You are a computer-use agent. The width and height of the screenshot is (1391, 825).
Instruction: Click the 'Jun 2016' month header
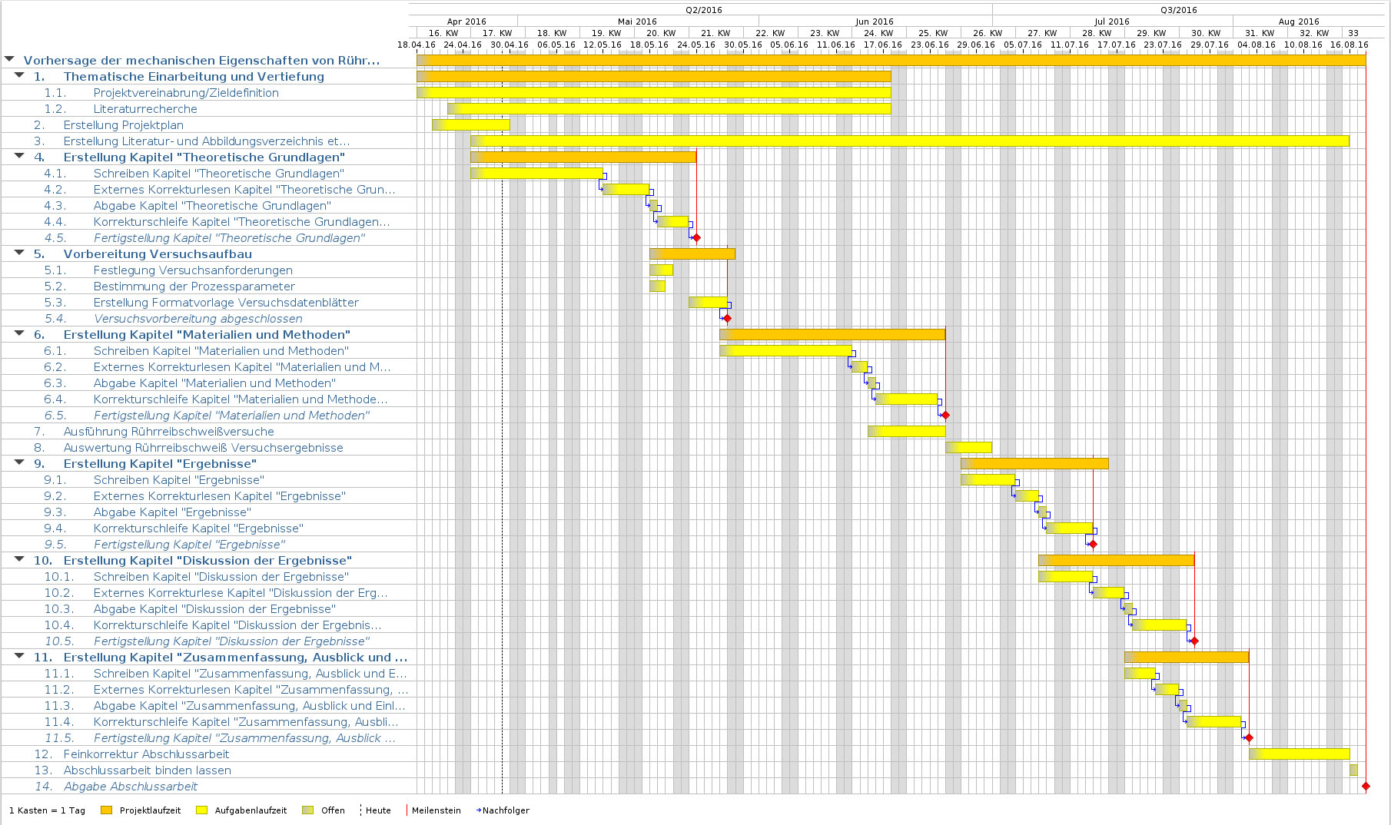pos(875,22)
